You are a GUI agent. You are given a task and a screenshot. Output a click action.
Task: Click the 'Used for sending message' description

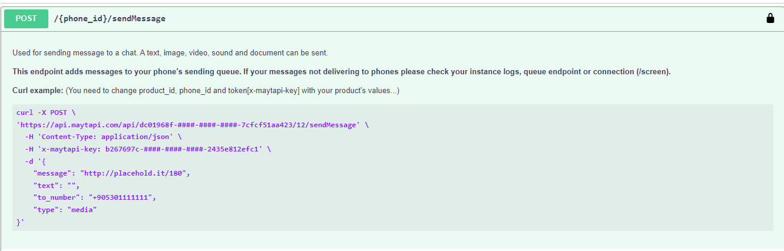point(170,53)
